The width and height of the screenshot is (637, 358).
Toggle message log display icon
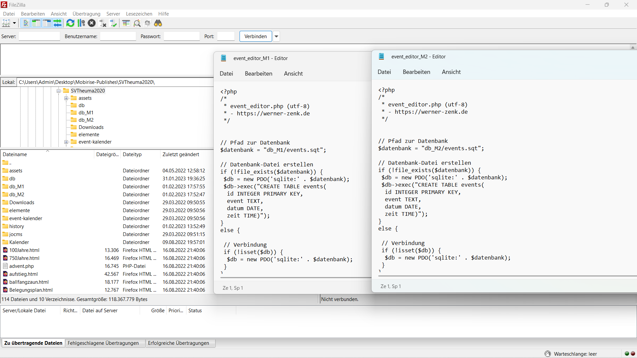tap(26, 23)
